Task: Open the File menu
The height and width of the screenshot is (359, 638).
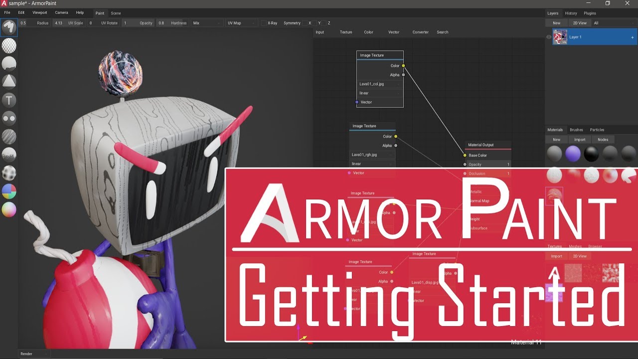Action: click(x=7, y=12)
